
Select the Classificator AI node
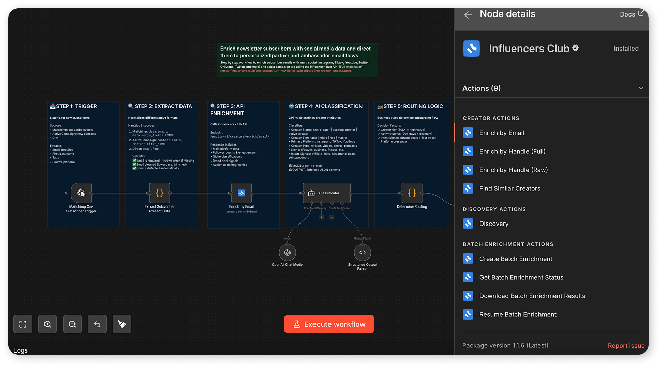[327, 193]
